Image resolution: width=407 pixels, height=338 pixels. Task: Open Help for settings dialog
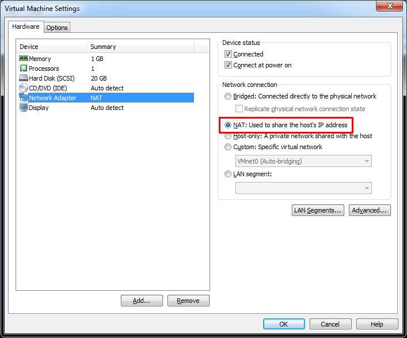[377, 324]
